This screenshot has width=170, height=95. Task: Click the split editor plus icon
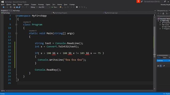tap(154, 15)
